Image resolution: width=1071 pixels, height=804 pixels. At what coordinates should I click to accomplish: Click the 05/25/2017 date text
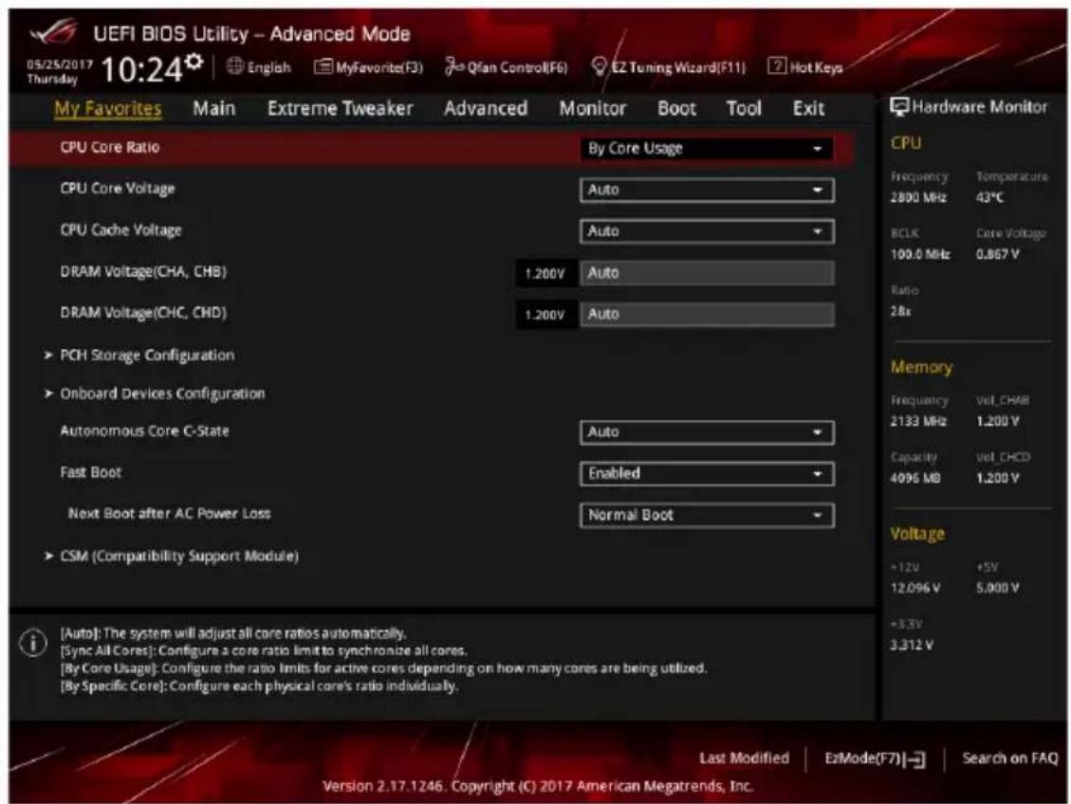click(60, 64)
